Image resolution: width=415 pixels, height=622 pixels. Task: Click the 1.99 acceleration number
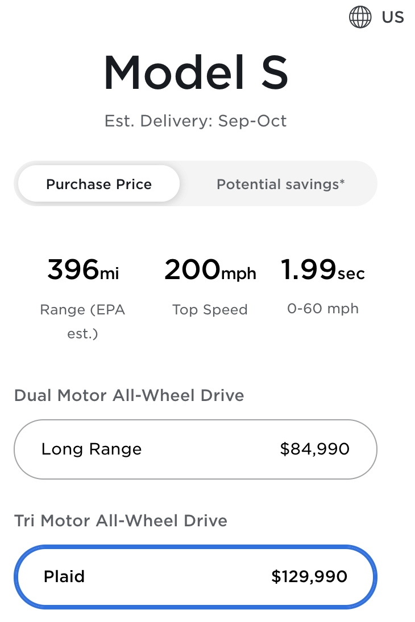tap(308, 269)
